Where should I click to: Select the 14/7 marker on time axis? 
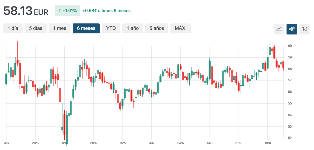coord(210,143)
